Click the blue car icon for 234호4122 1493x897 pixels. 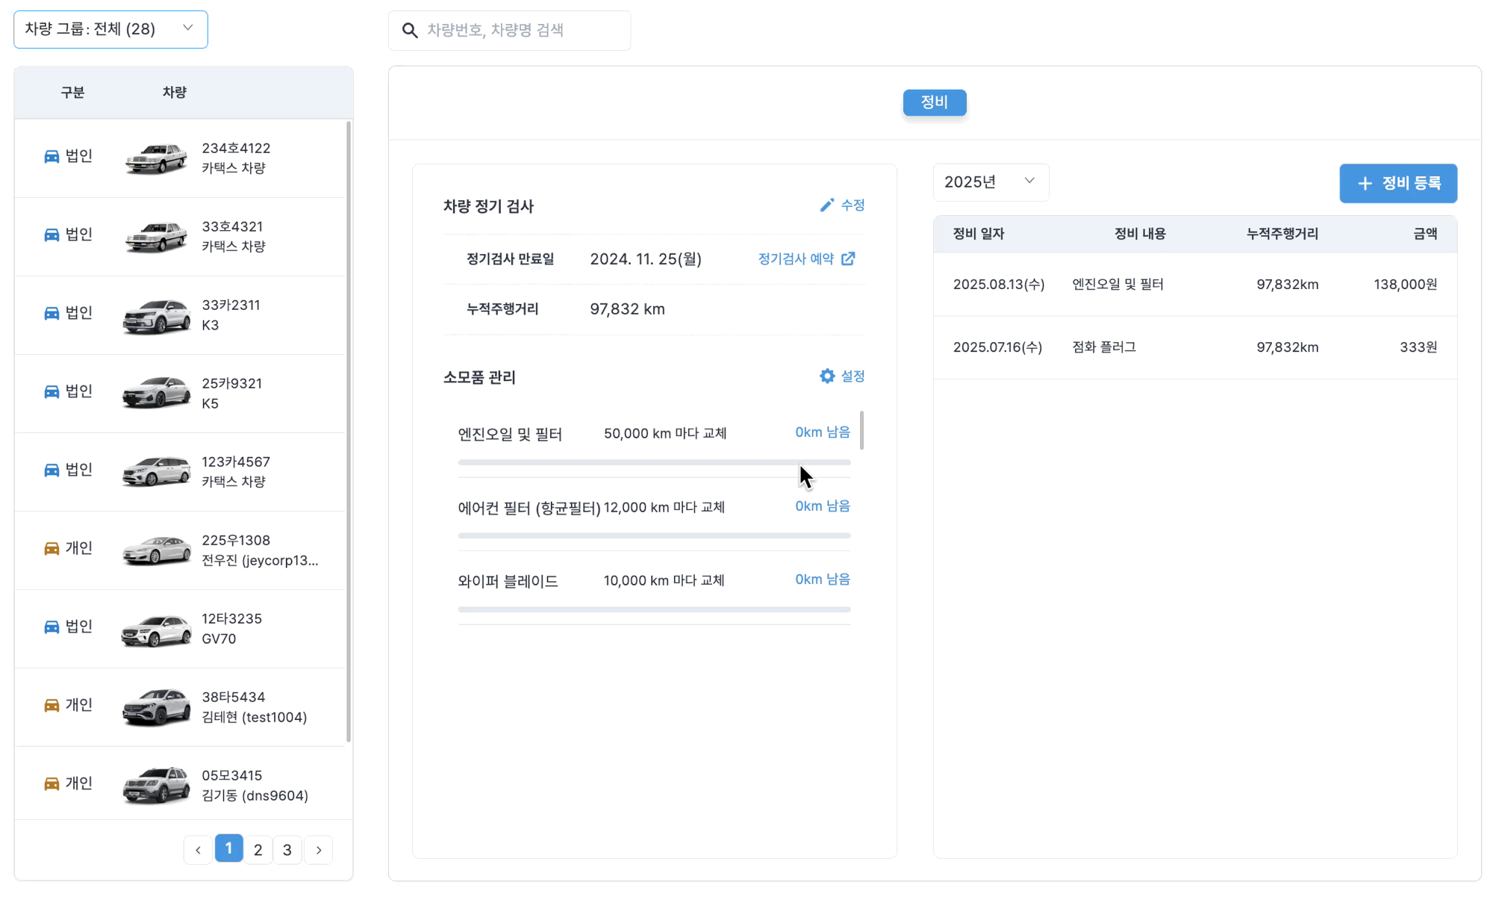[x=52, y=157]
